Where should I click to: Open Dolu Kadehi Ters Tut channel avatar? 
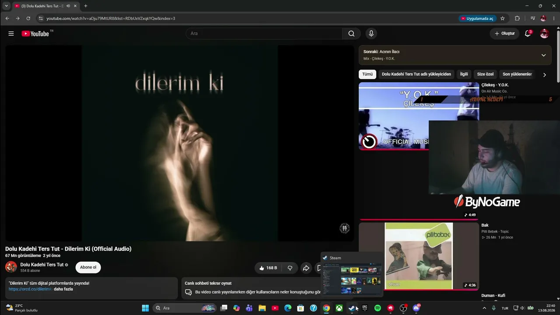pyautogui.click(x=11, y=267)
